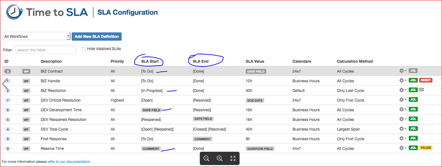Toggle fullscreen with the expand arrows icon

click(x=233, y=159)
